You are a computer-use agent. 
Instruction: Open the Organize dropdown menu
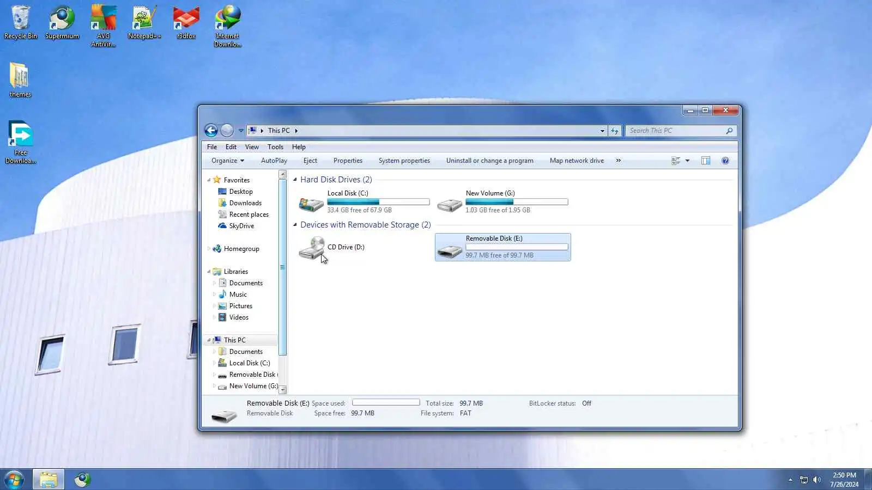pyautogui.click(x=228, y=161)
